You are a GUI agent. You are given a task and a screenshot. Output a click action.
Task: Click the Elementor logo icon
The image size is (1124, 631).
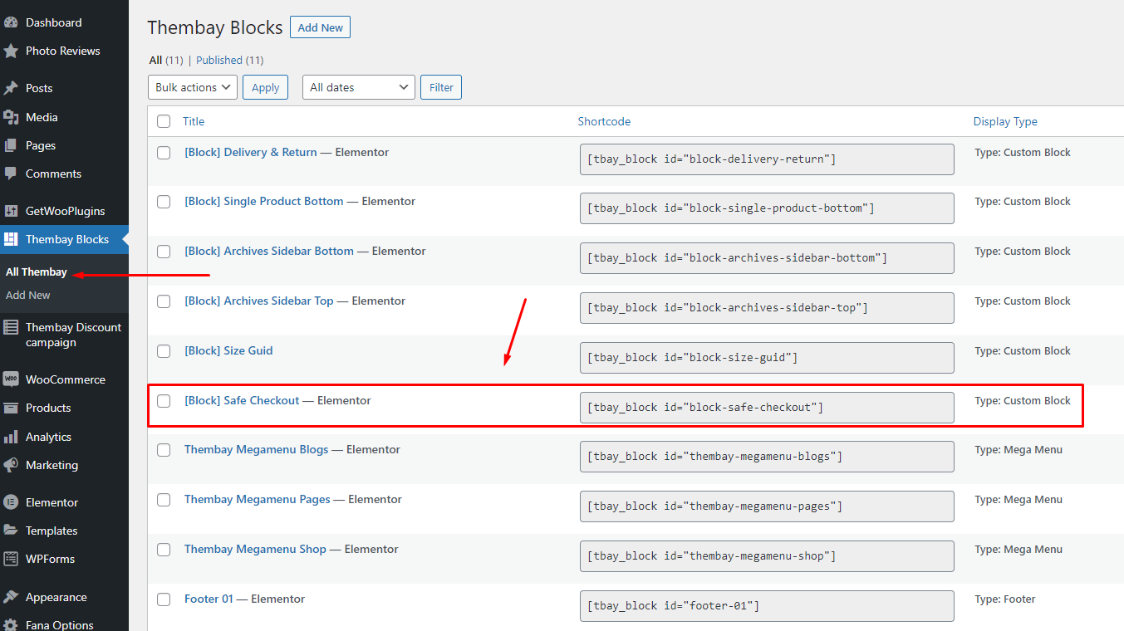tap(11, 502)
